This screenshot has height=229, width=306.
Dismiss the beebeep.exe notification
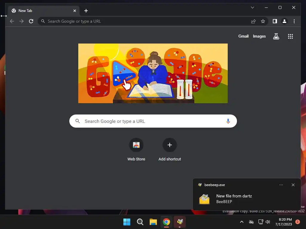tap(293, 185)
